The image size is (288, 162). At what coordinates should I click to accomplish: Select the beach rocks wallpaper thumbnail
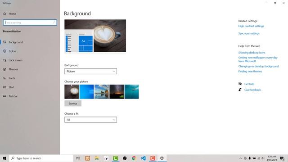(102, 92)
